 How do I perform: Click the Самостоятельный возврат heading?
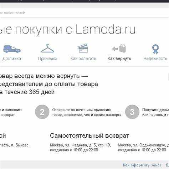pyautogui.click(x=89, y=136)
